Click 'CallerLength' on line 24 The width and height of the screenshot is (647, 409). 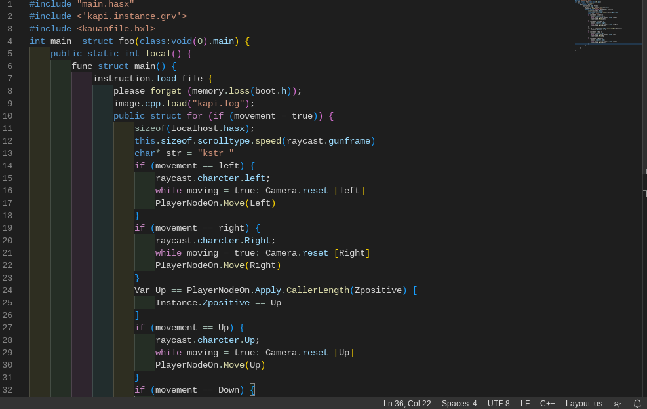coord(318,290)
